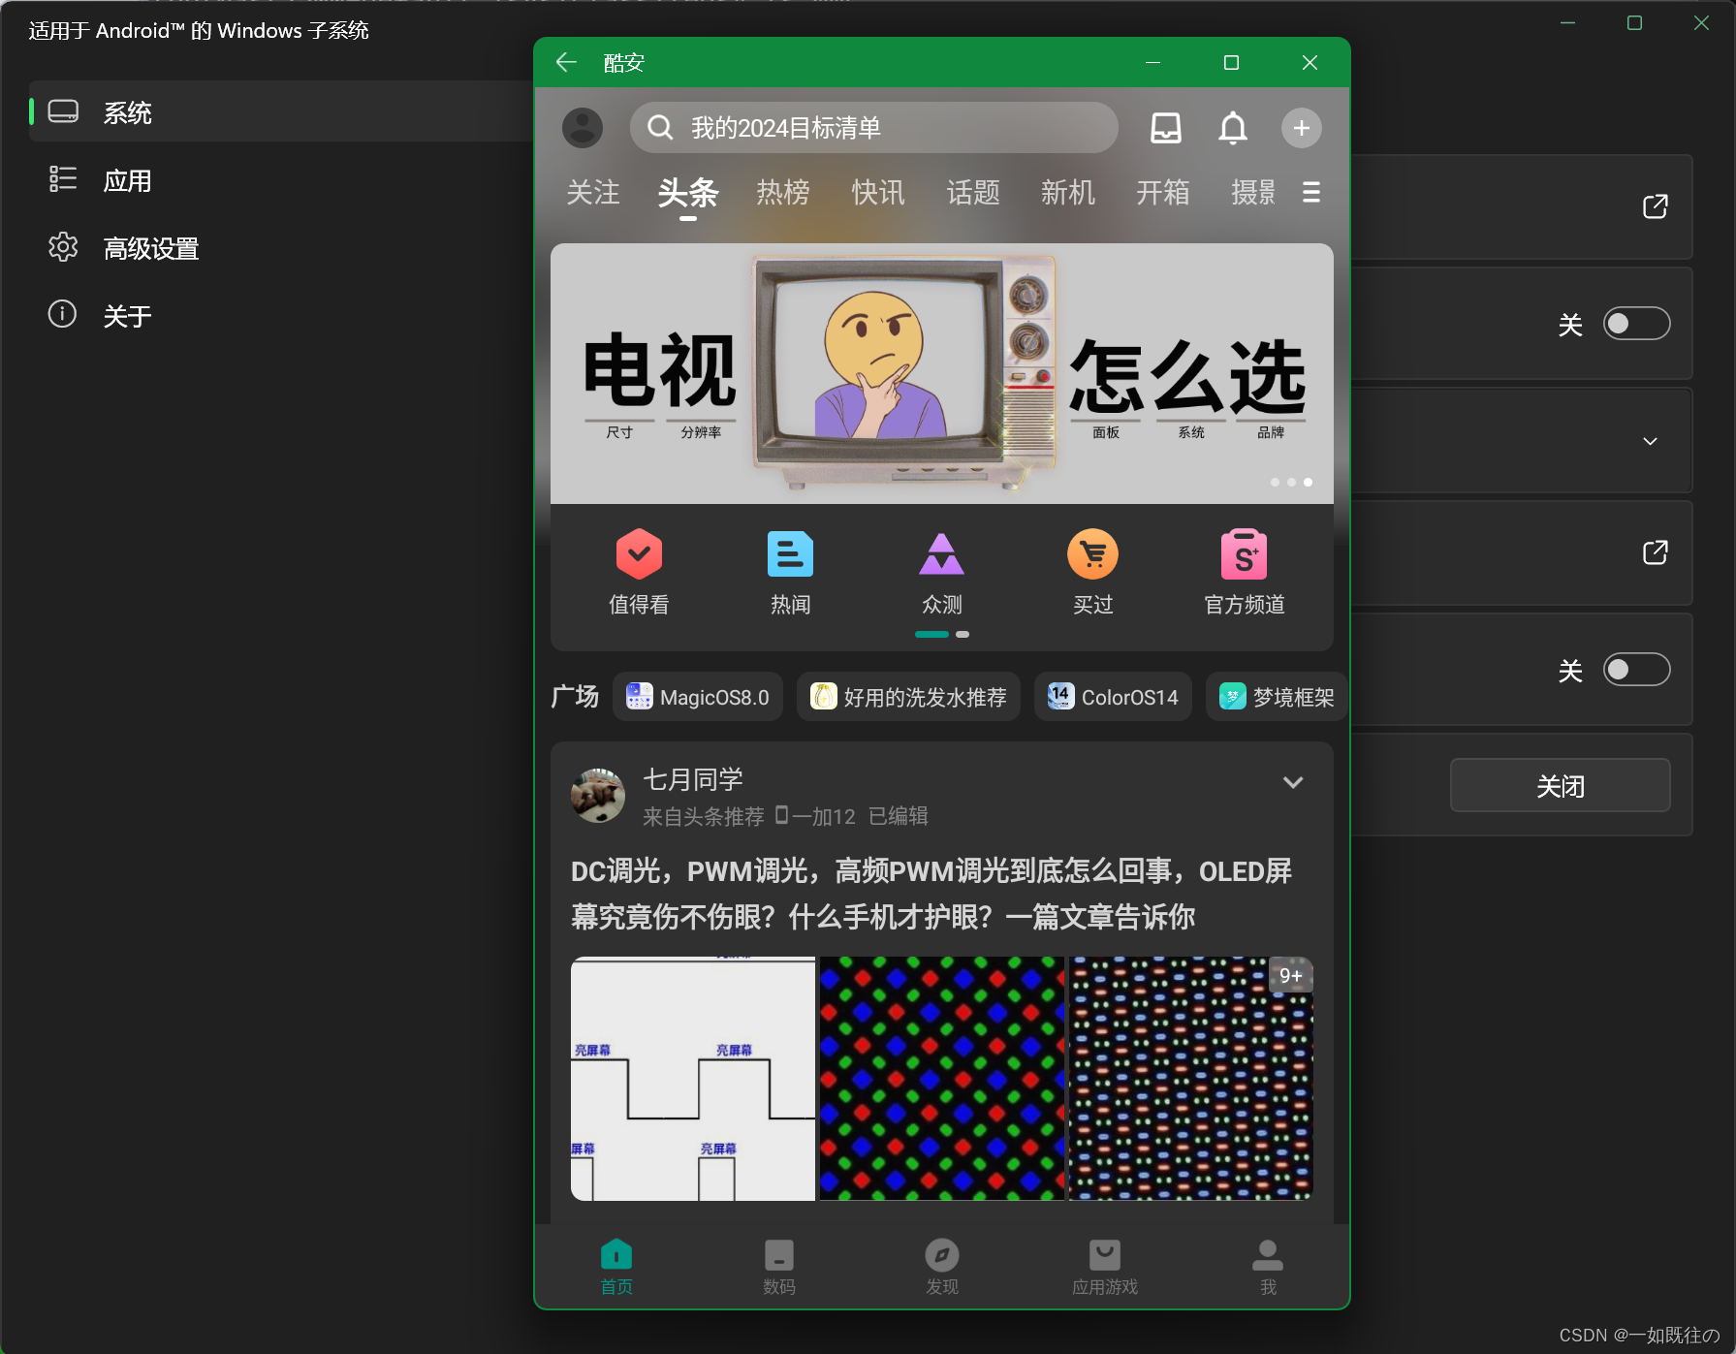Open the MagicOS8.0 topic chip

pos(698,697)
